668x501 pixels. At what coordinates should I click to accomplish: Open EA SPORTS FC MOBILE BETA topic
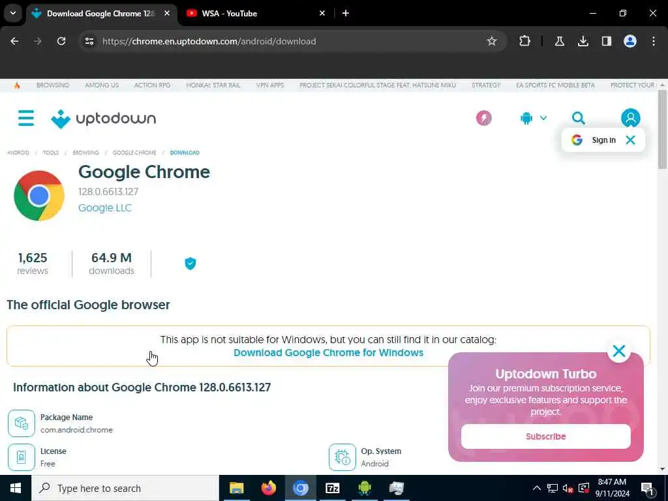click(555, 85)
